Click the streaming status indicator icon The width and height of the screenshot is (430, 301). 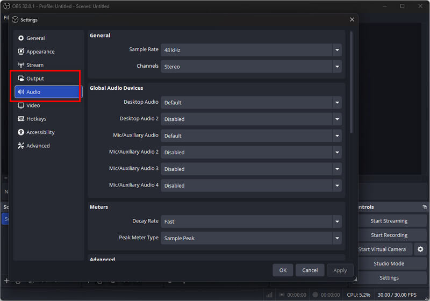click(x=282, y=295)
